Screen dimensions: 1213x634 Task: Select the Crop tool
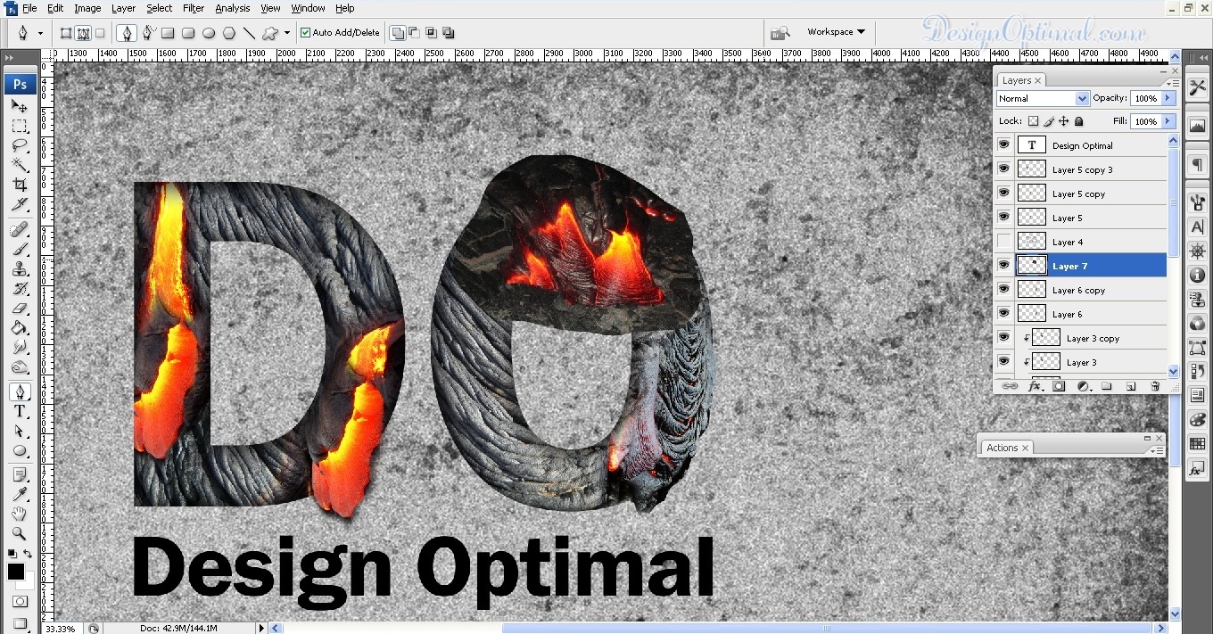pos(20,185)
